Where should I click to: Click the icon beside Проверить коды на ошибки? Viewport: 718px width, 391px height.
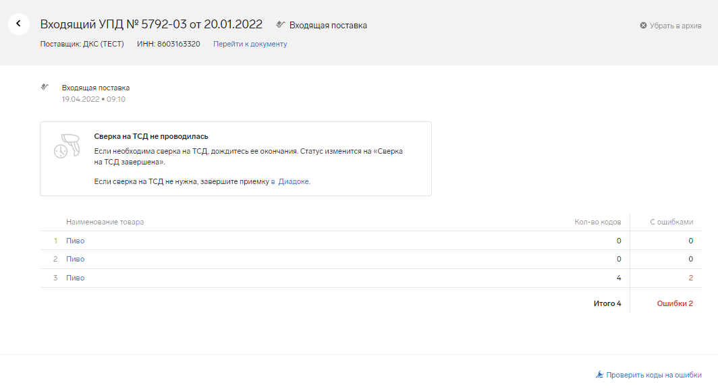599,375
